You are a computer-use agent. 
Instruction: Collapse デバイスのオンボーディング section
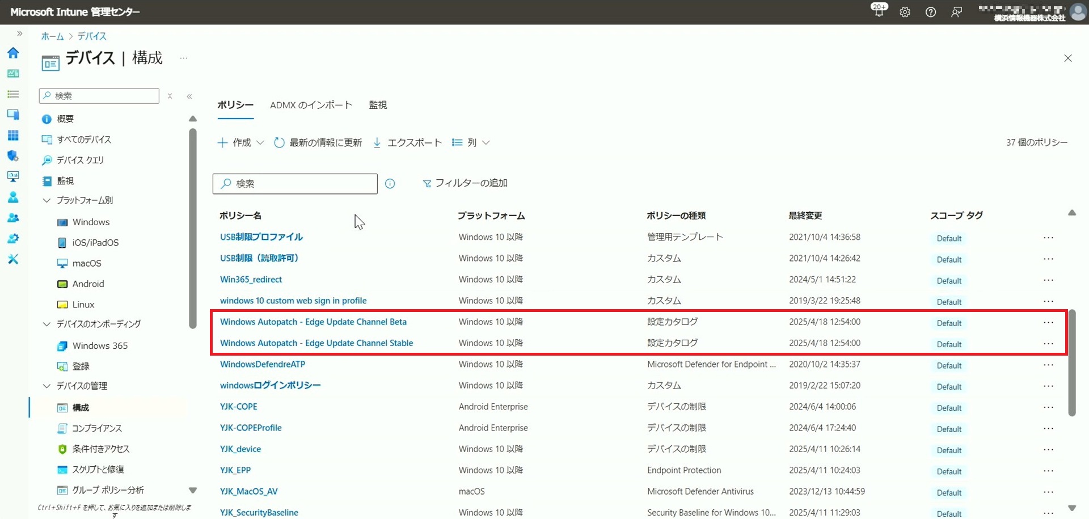point(92,324)
